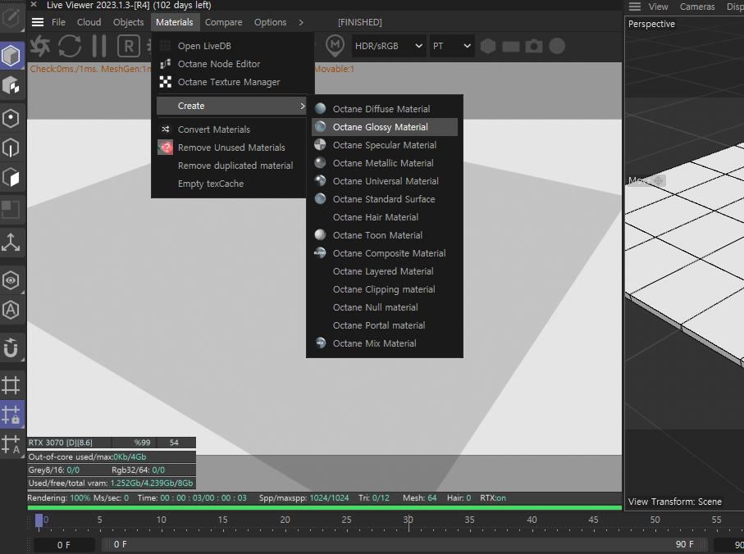Choose Octane Layered Material
The image size is (744, 554).
click(385, 271)
